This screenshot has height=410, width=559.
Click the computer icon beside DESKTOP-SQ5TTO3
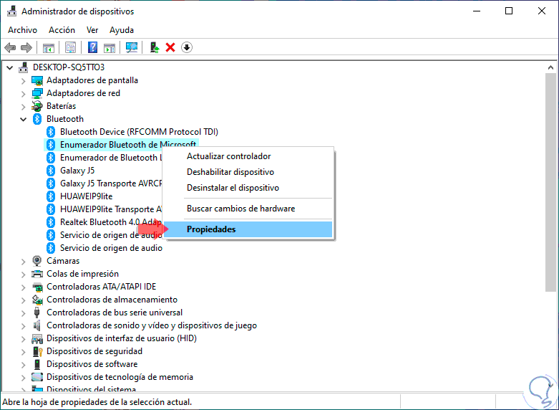(x=24, y=67)
